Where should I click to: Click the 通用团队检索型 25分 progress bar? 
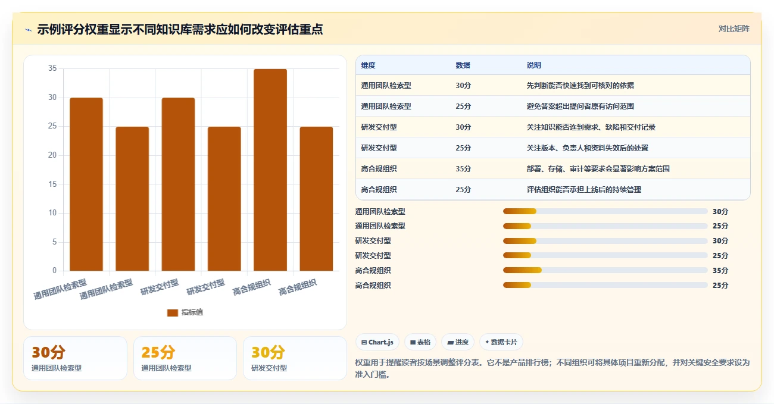click(x=605, y=226)
